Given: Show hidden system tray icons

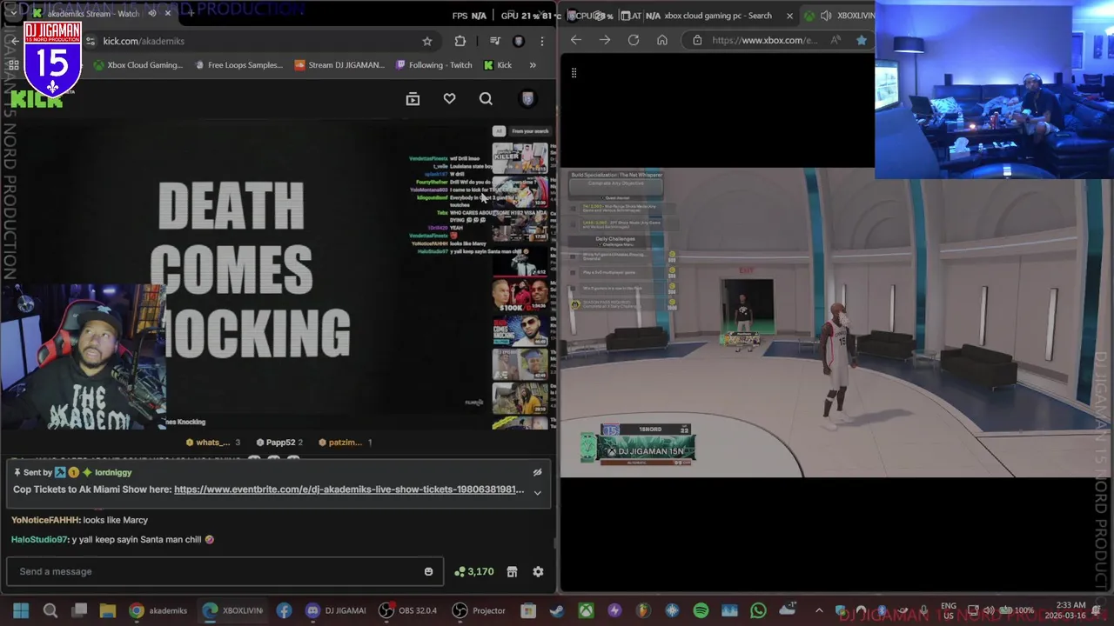Looking at the screenshot, I should pyautogui.click(x=818, y=610).
